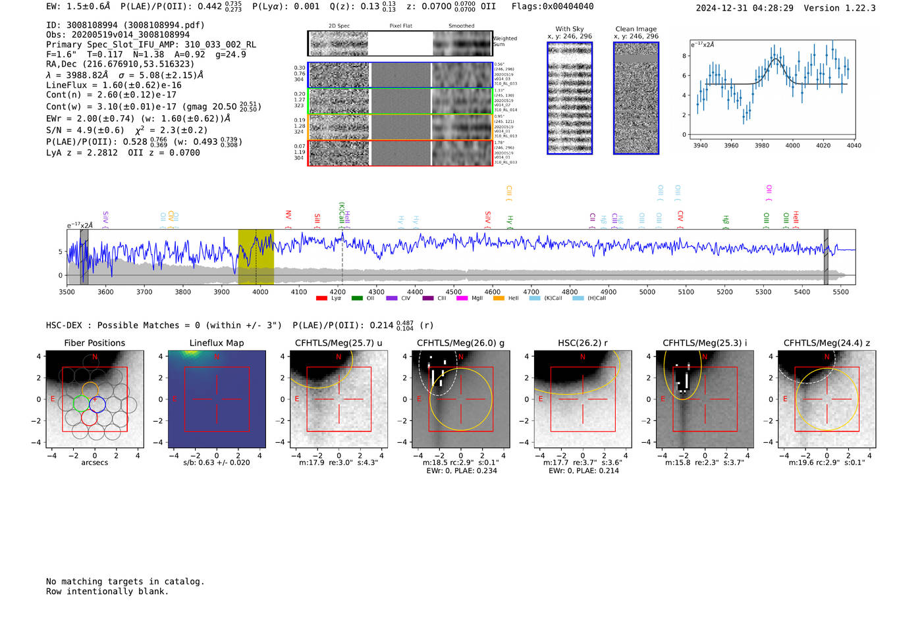
Task: Click the green (K)CaII line marker
Action: pos(341,215)
